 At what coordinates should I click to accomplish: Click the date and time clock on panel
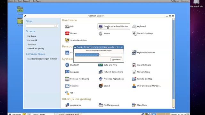178,114
